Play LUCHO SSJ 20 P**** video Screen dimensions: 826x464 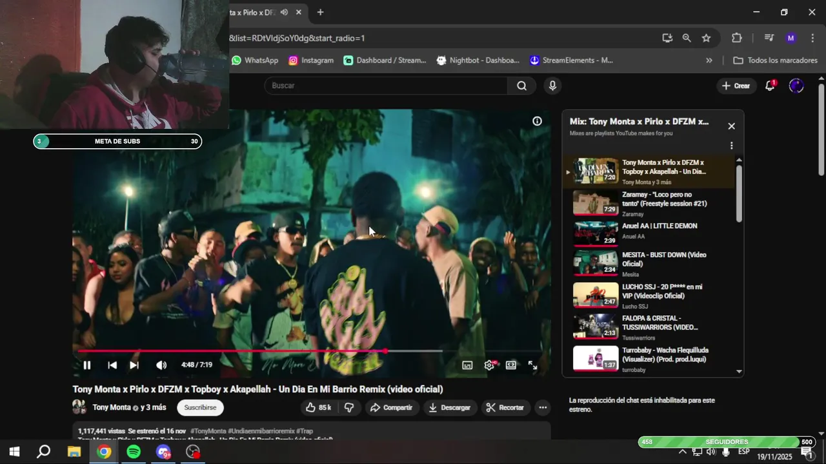coord(649,295)
